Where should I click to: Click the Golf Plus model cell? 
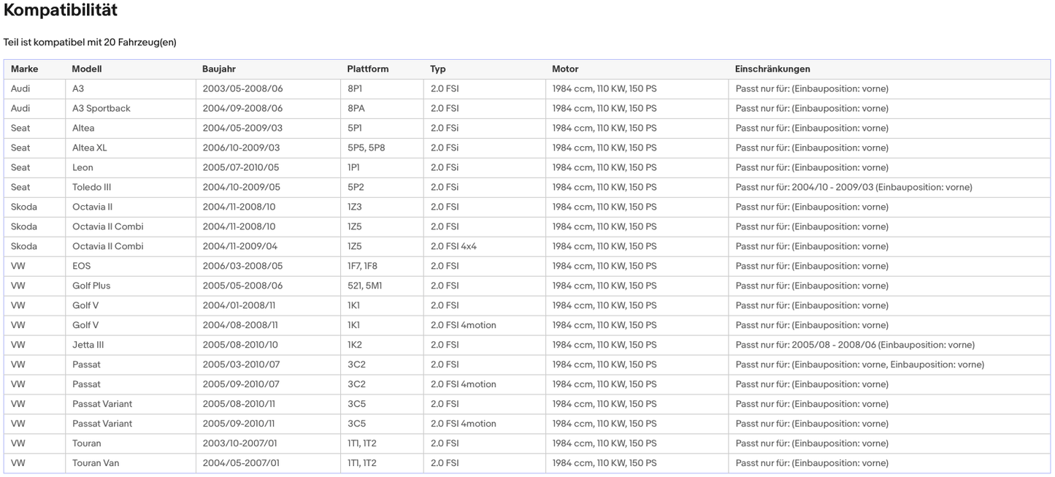point(91,286)
